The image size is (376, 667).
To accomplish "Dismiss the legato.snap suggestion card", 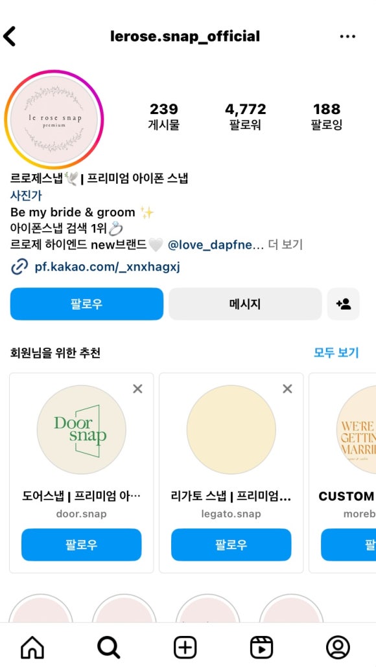I will 287,389.
